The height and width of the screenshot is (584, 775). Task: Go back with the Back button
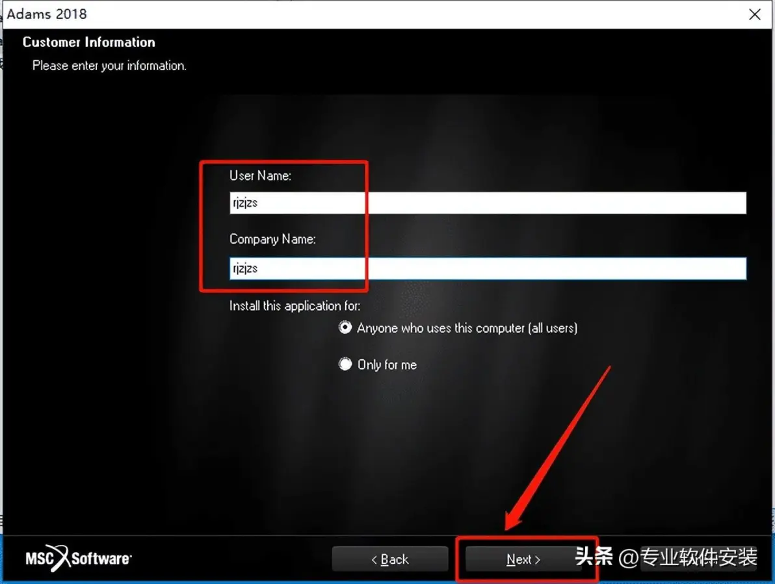tap(390, 559)
